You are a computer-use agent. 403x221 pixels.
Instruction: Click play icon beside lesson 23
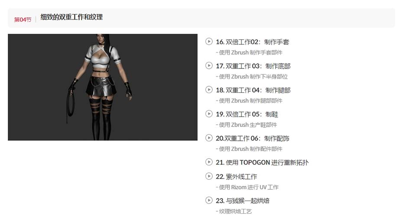(x=209, y=200)
